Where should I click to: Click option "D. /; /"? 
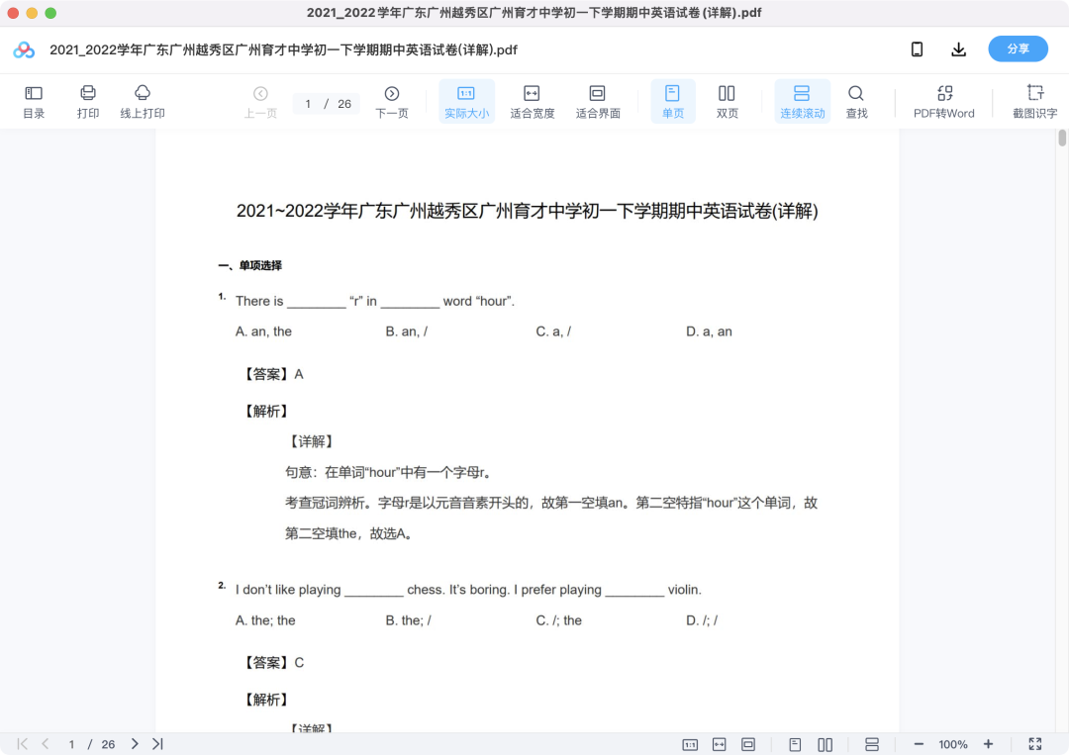702,620
